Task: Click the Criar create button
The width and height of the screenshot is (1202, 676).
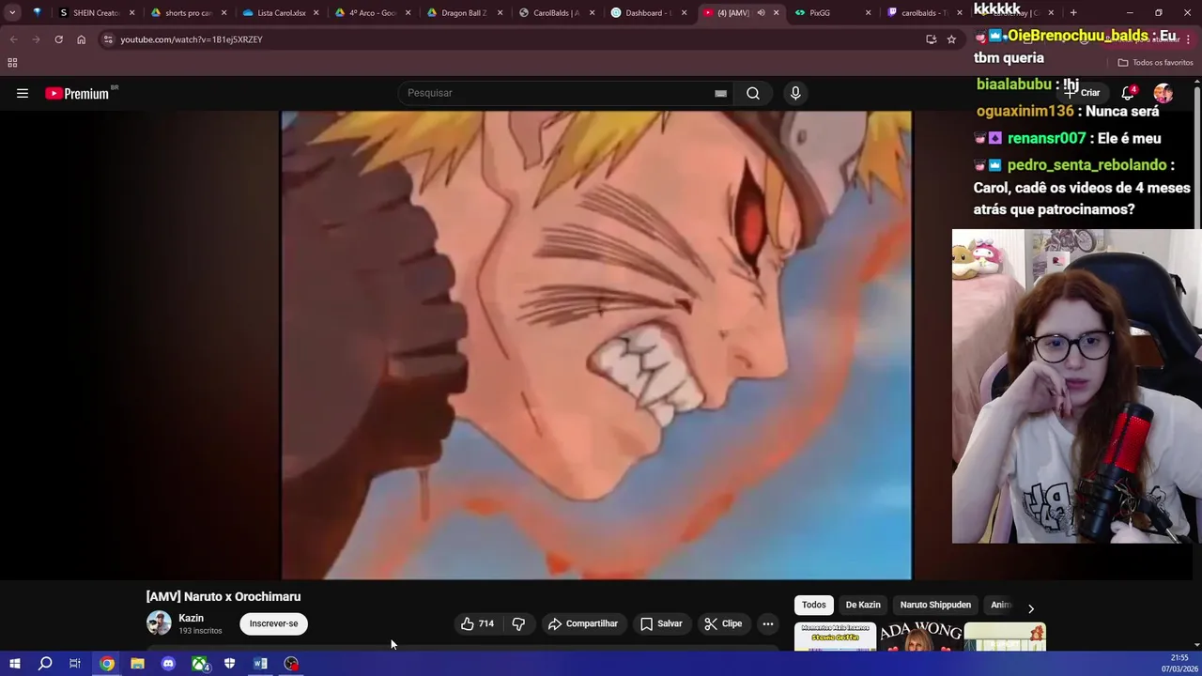Action: (x=1082, y=92)
